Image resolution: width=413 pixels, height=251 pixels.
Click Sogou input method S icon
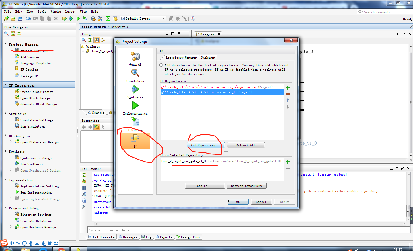pyautogui.click(x=4, y=243)
